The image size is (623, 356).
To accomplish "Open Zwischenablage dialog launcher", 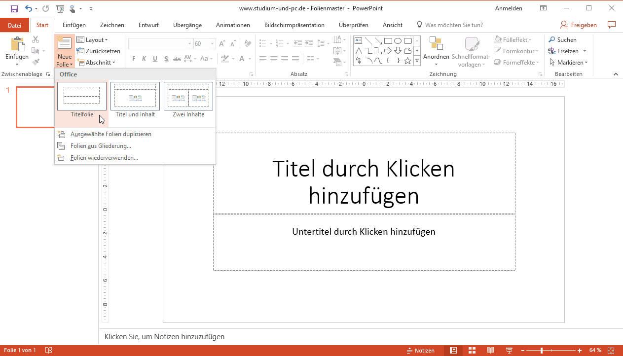I will [48, 74].
